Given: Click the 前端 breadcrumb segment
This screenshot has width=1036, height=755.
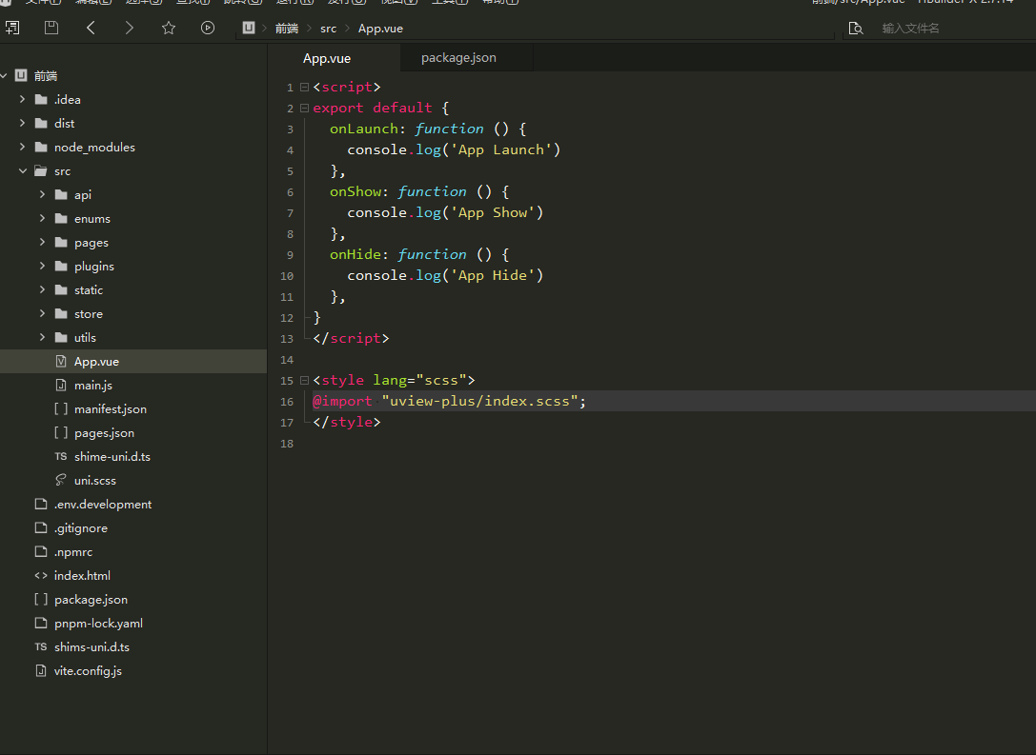Looking at the screenshot, I should tap(287, 29).
